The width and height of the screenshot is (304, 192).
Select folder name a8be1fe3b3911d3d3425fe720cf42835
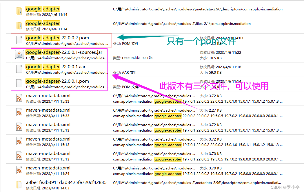pos(66,182)
